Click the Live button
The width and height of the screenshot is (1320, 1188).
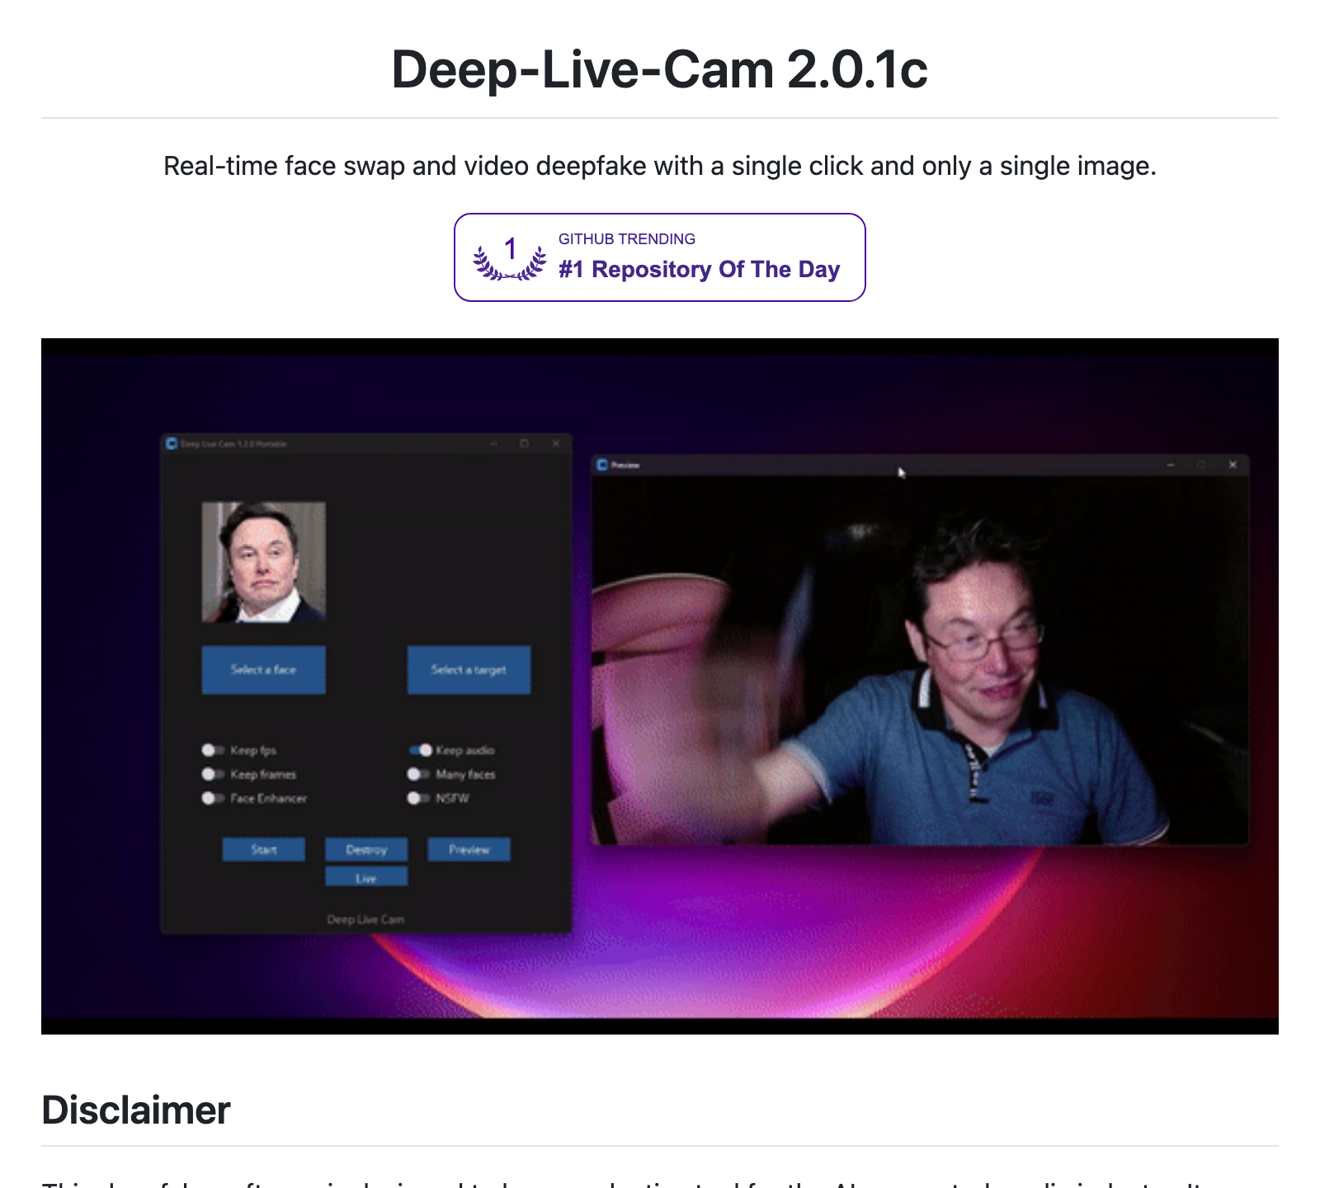tap(365, 878)
